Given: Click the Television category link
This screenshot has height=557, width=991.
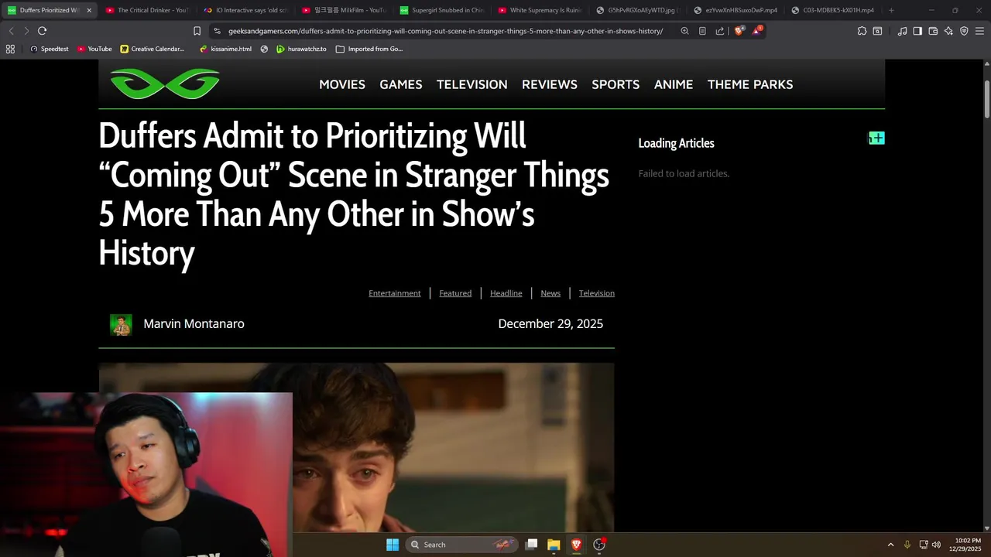Looking at the screenshot, I should (597, 293).
